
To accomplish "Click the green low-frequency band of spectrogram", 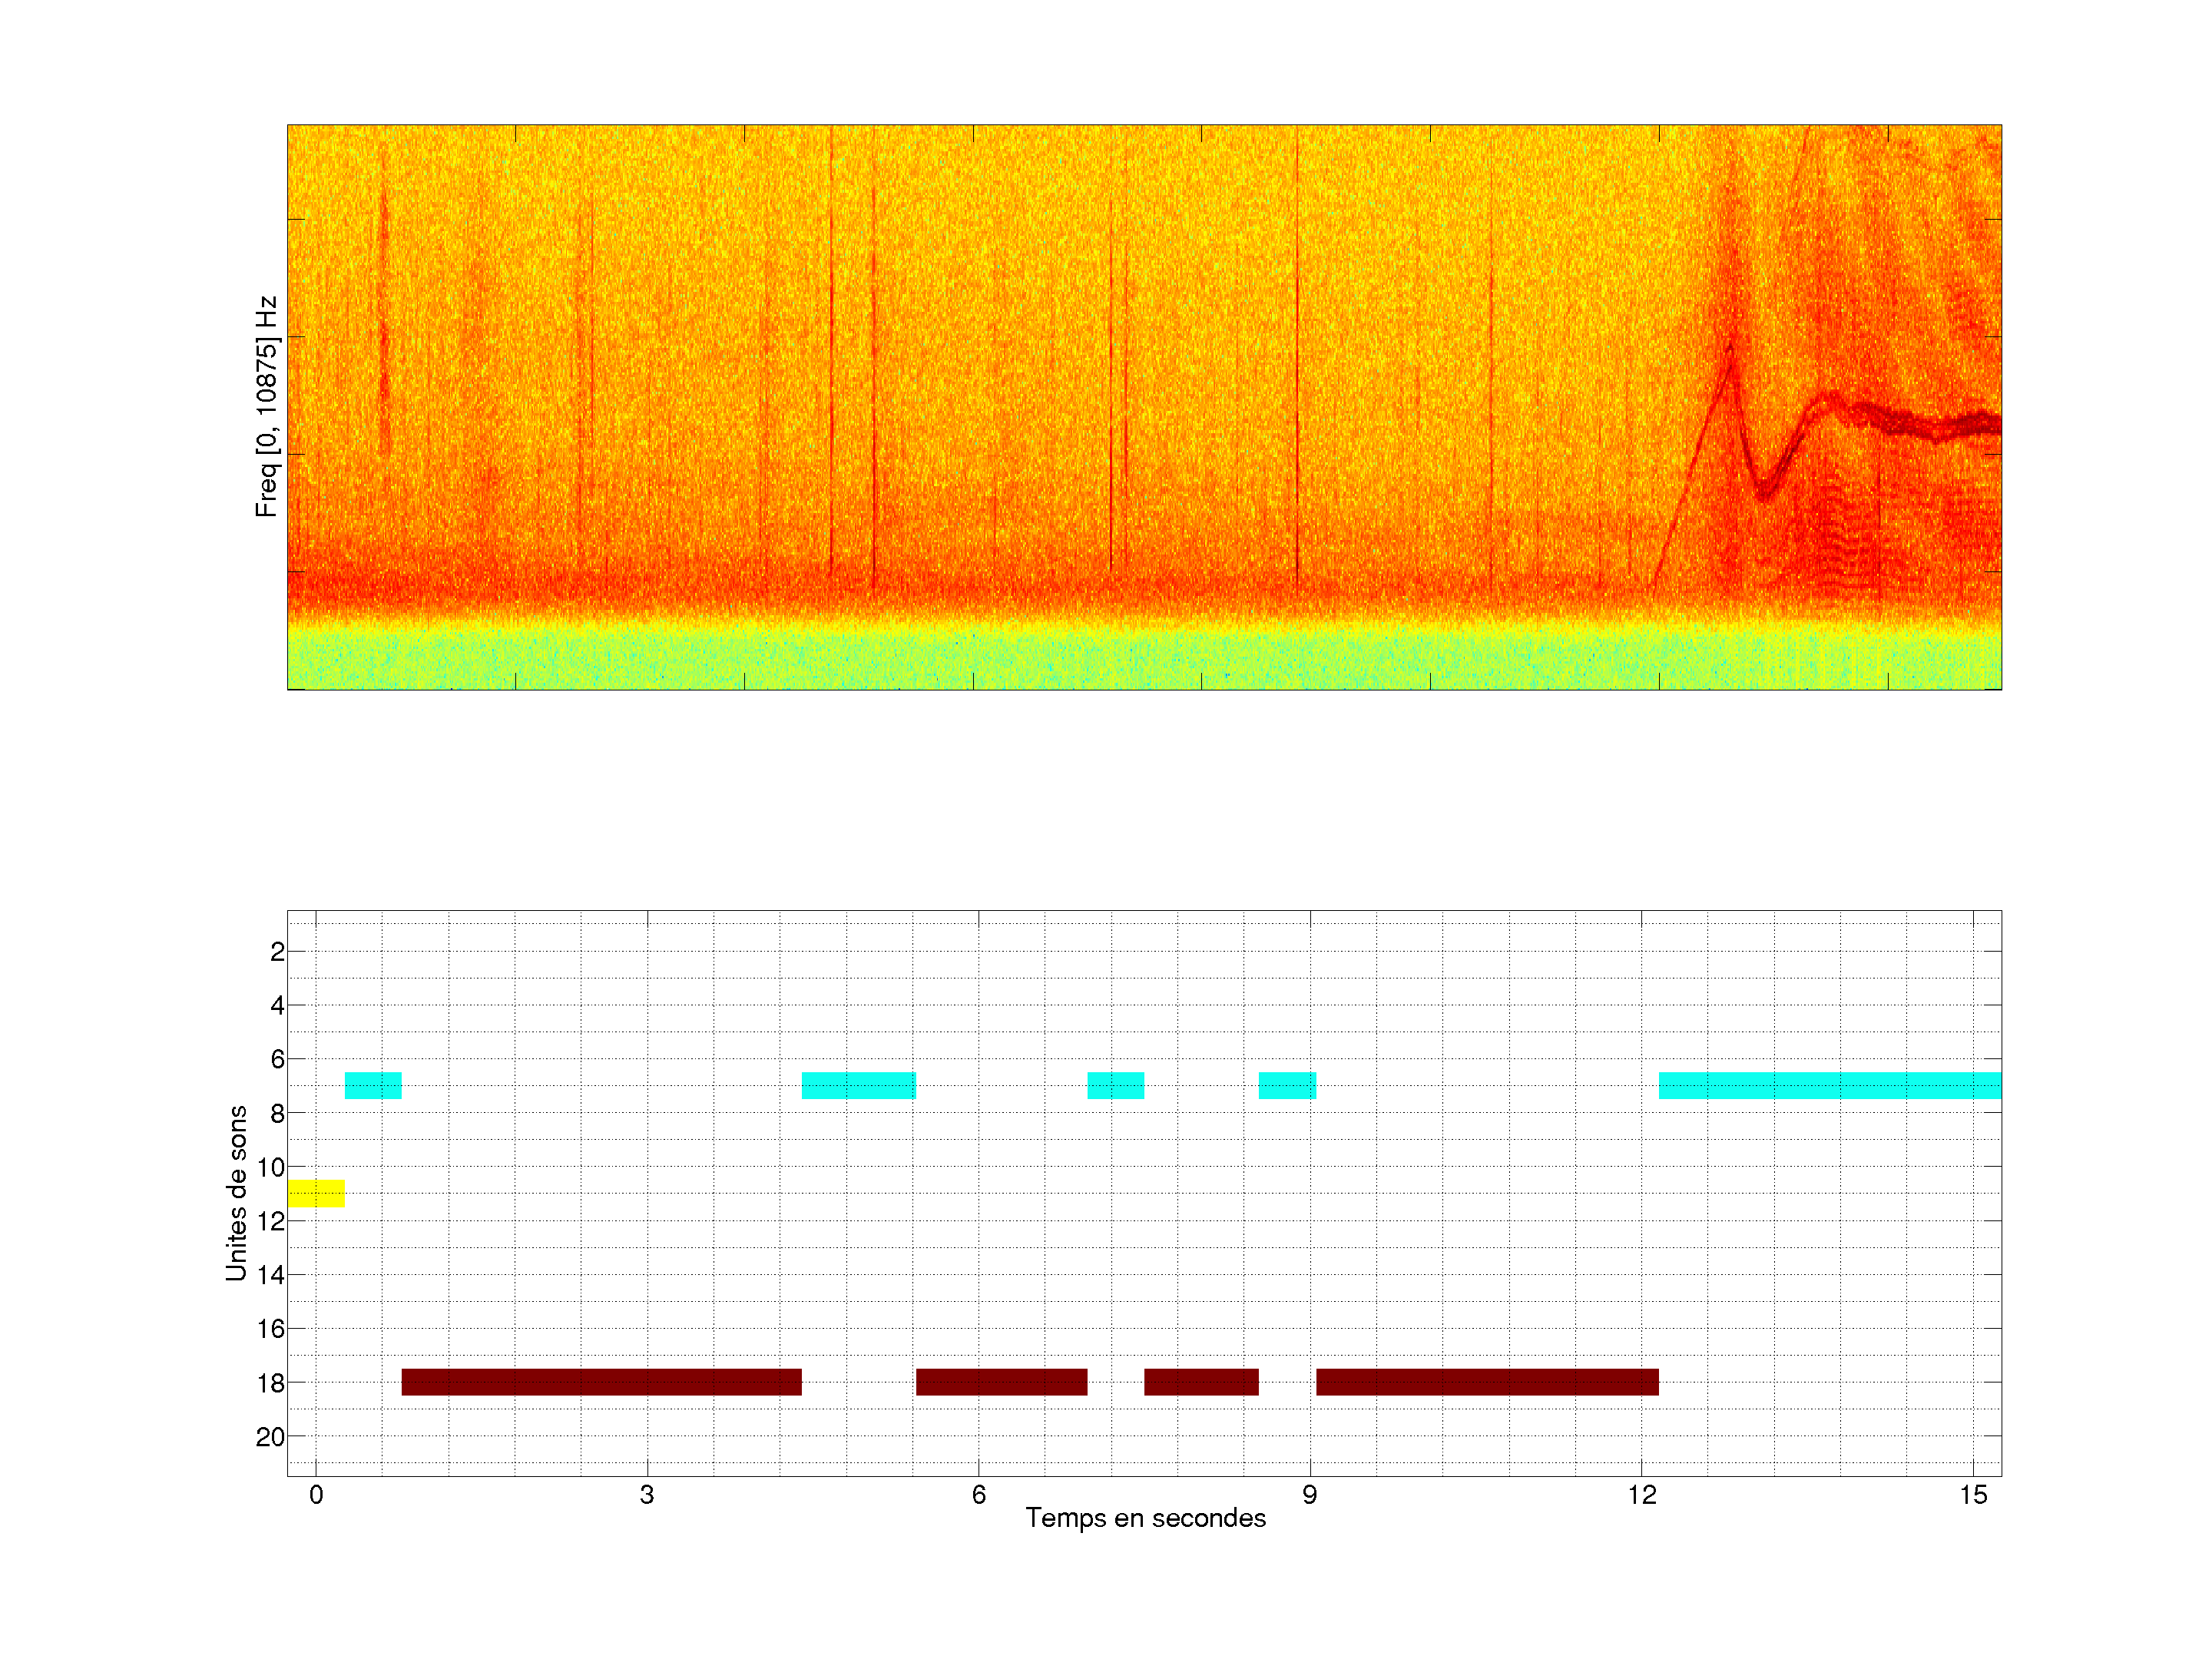I will (x=1144, y=658).
